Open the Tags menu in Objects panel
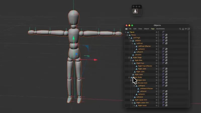 (x=153, y=29)
